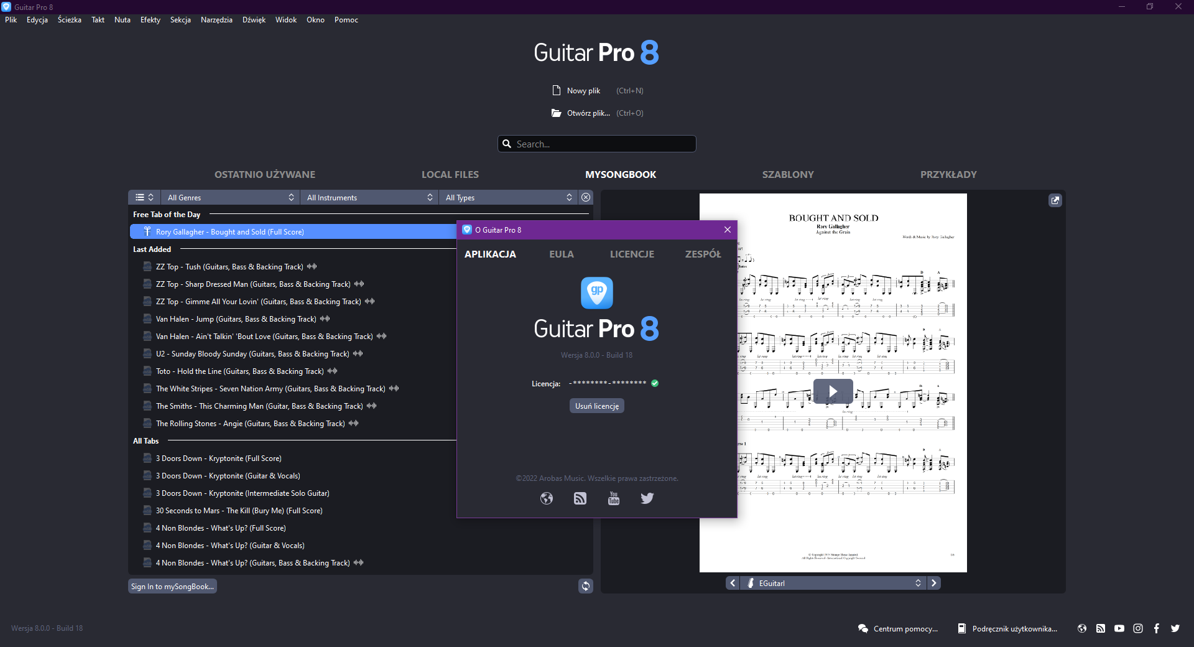Switch to OSTATNIO UŻYWANE tab

pyautogui.click(x=265, y=175)
